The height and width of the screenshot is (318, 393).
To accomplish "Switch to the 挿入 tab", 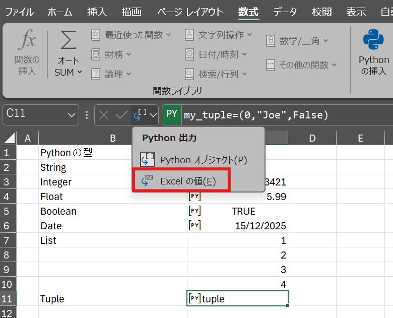I will click(x=97, y=12).
